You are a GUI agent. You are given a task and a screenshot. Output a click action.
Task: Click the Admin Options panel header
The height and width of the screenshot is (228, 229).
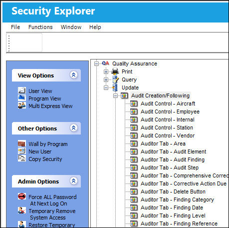[46, 181]
